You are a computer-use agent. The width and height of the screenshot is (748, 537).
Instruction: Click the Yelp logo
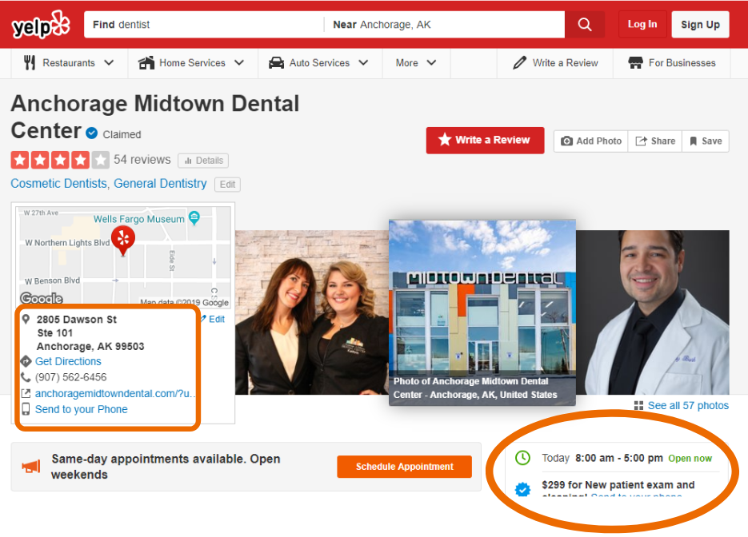41,24
